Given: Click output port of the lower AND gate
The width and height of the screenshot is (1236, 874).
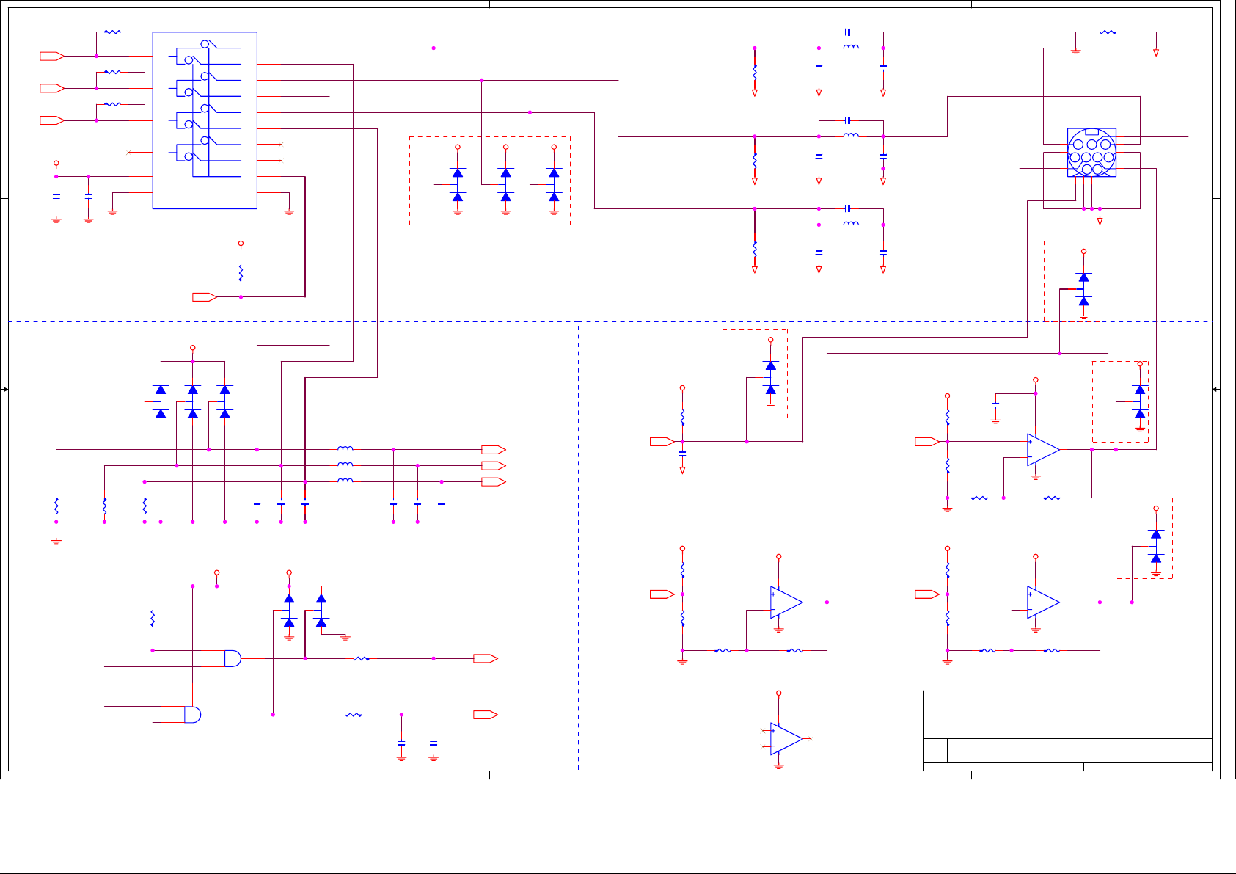Looking at the screenshot, I should [x=486, y=715].
